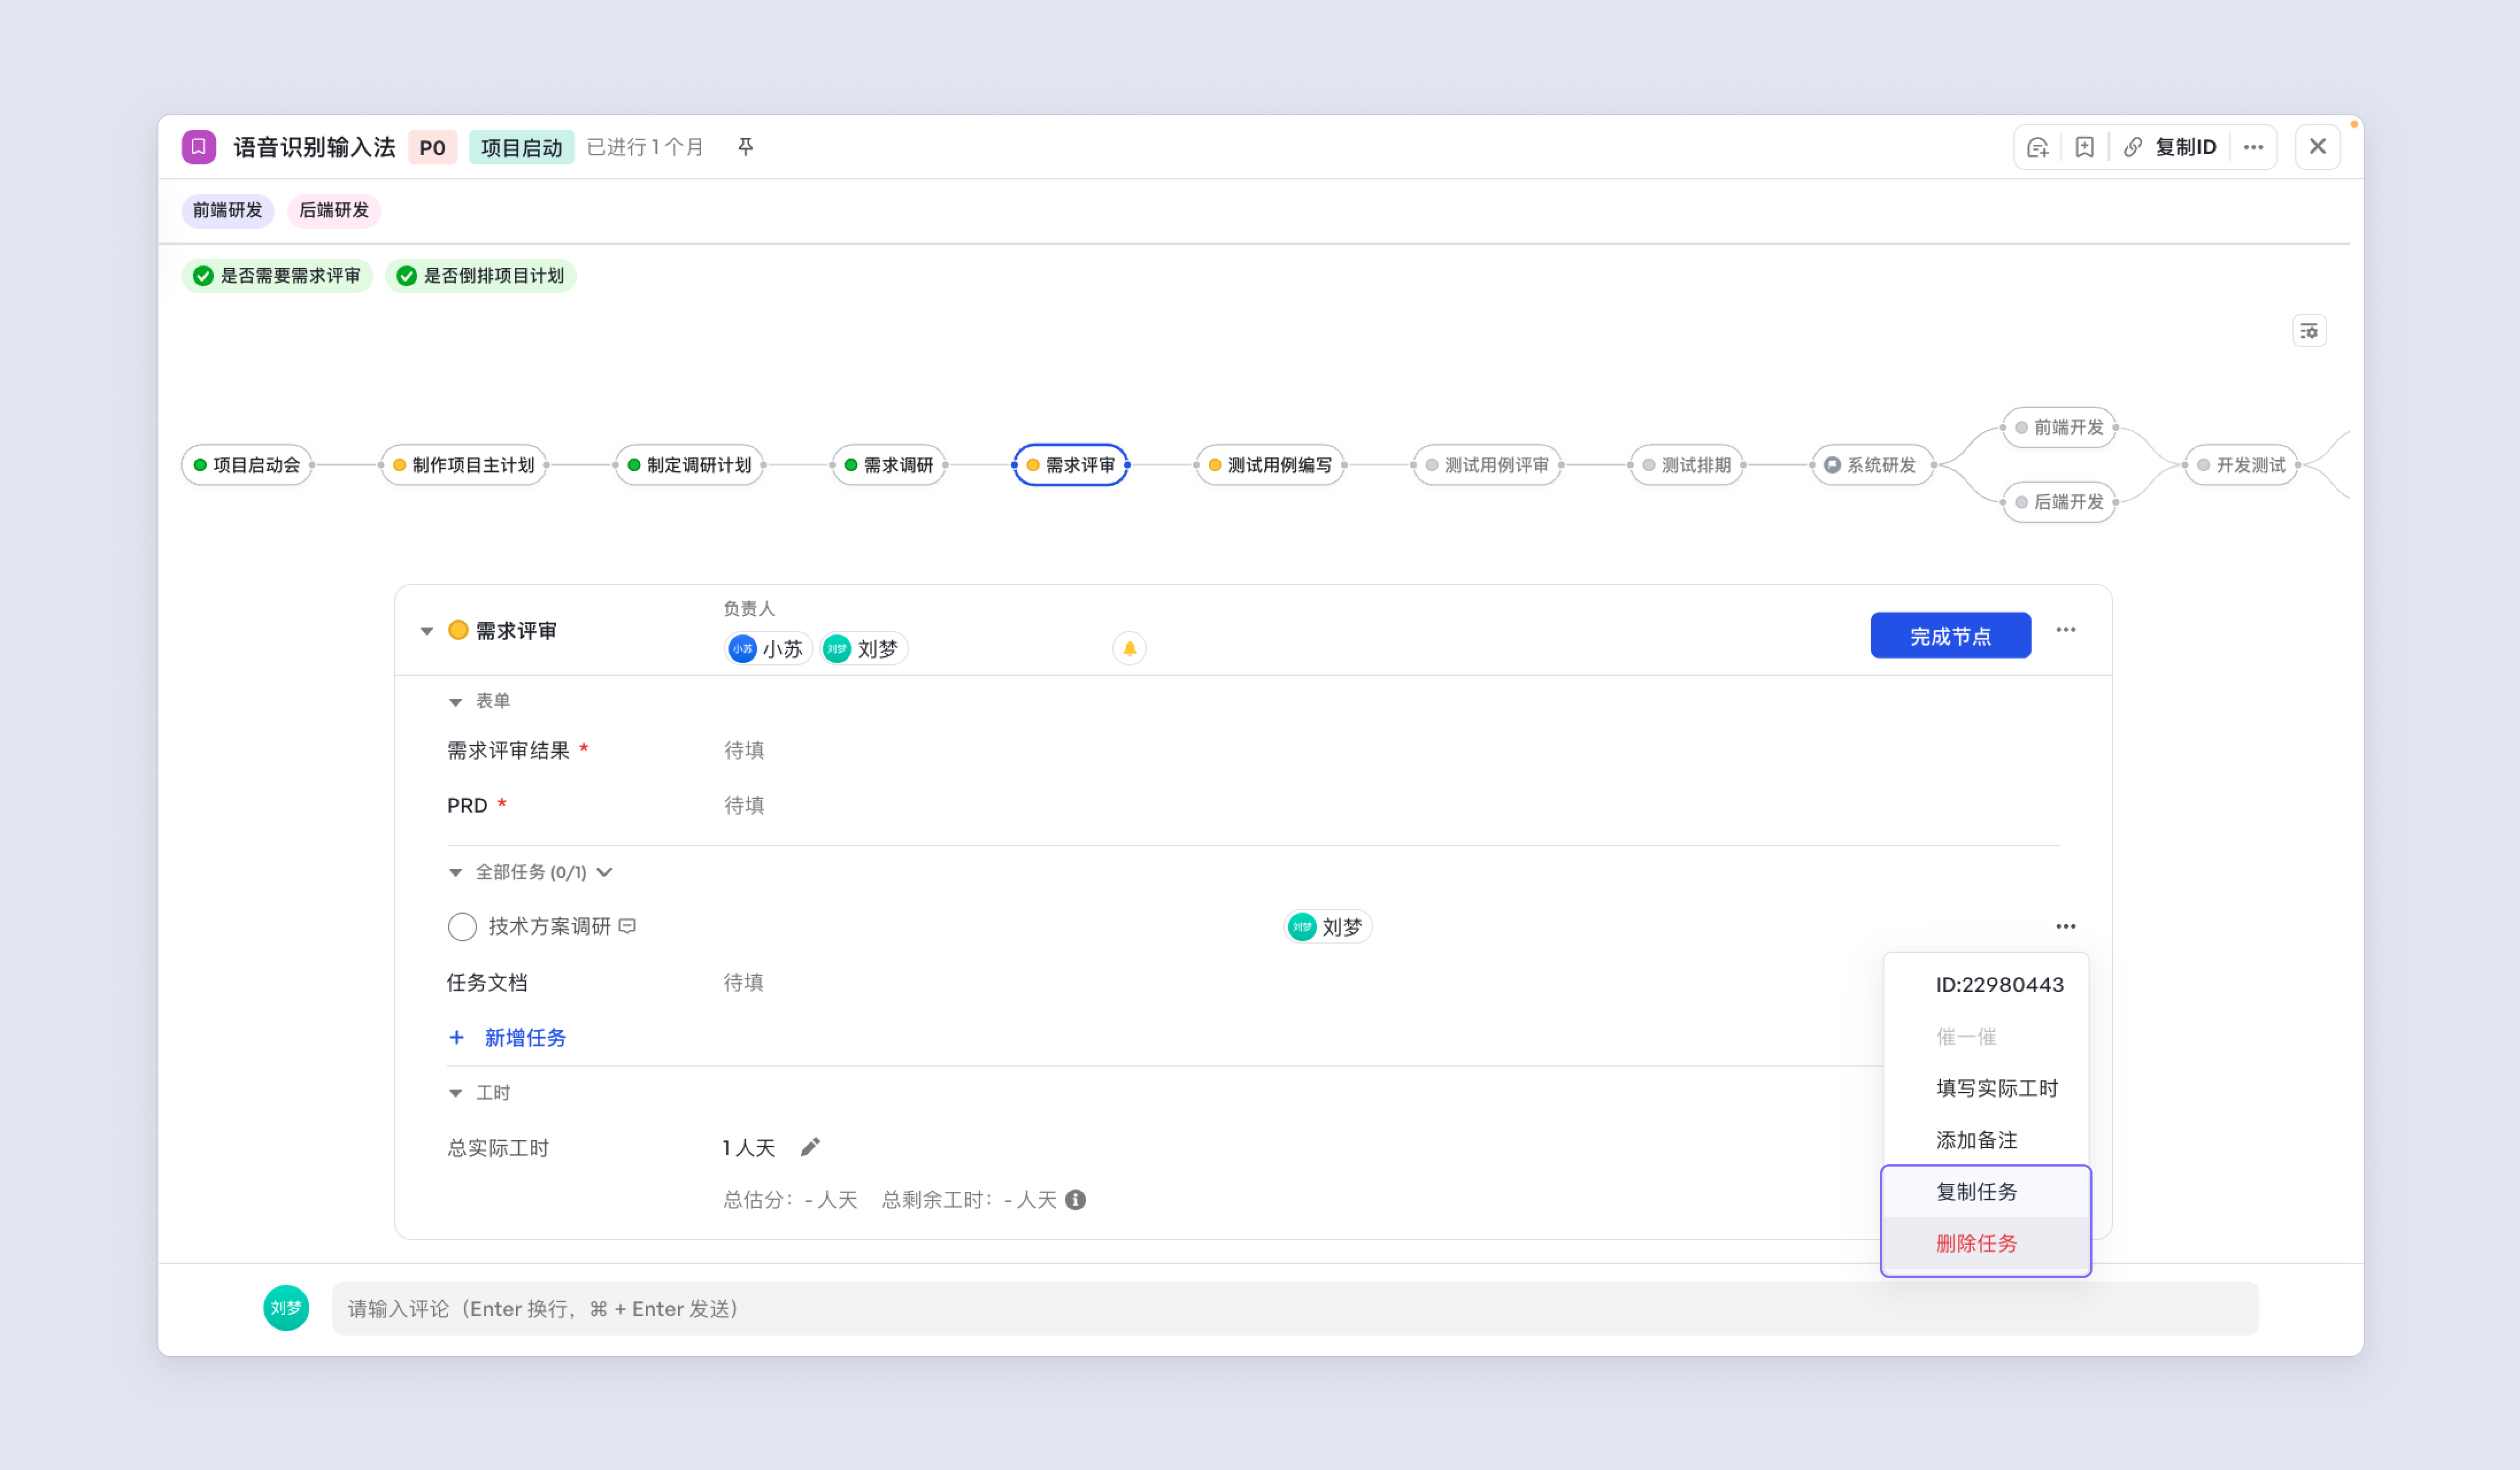Select 复制任务 menu item

click(x=1986, y=1192)
